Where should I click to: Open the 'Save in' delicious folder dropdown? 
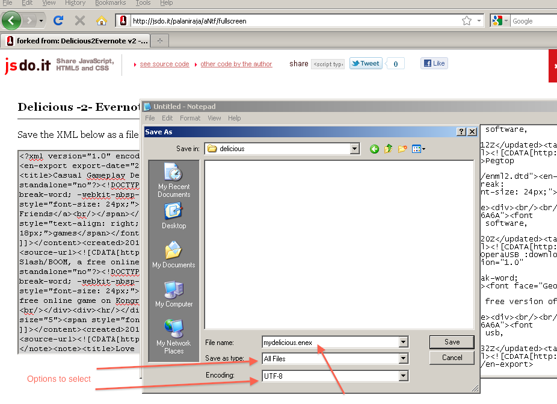[354, 149]
